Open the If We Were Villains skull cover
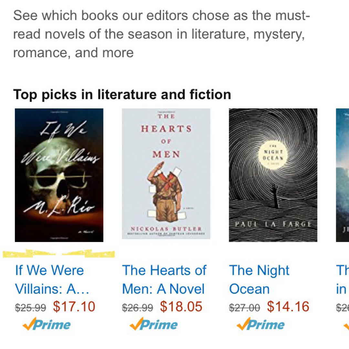 click(x=59, y=175)
